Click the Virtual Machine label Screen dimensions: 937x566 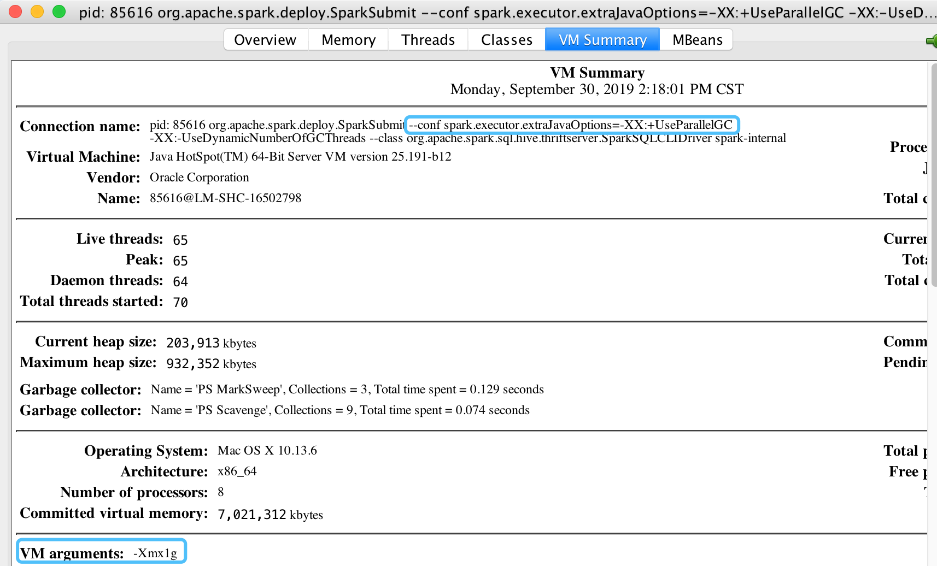(x=83, y=157)
